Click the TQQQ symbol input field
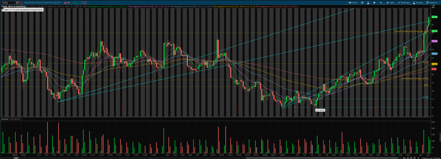Screen dimensions: 441x159 coord(8,3)
